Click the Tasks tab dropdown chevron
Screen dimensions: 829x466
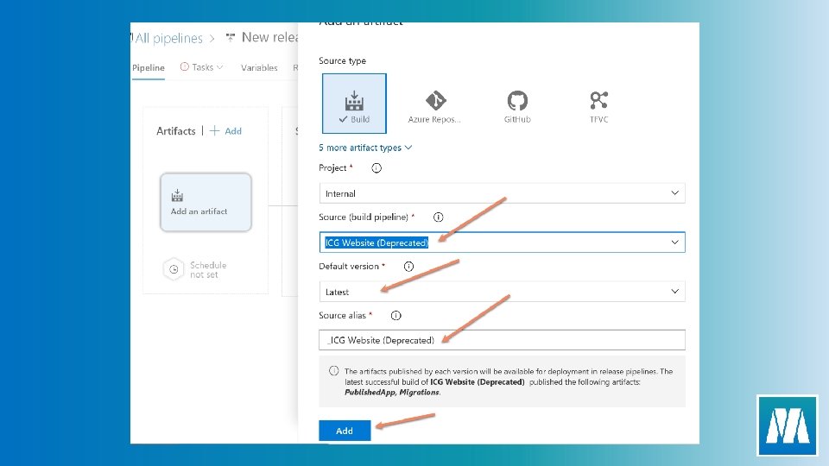tap(220, 67)
